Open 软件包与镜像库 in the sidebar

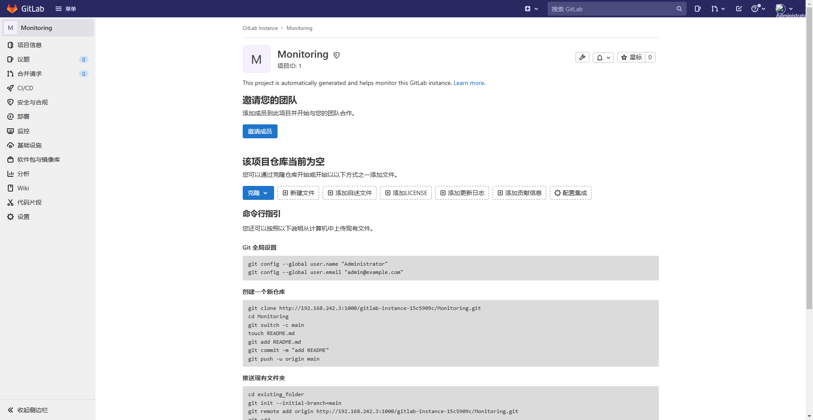pos(48,160)
